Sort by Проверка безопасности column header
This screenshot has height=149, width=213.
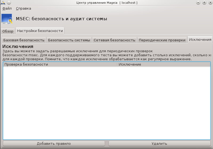point(60,64)
